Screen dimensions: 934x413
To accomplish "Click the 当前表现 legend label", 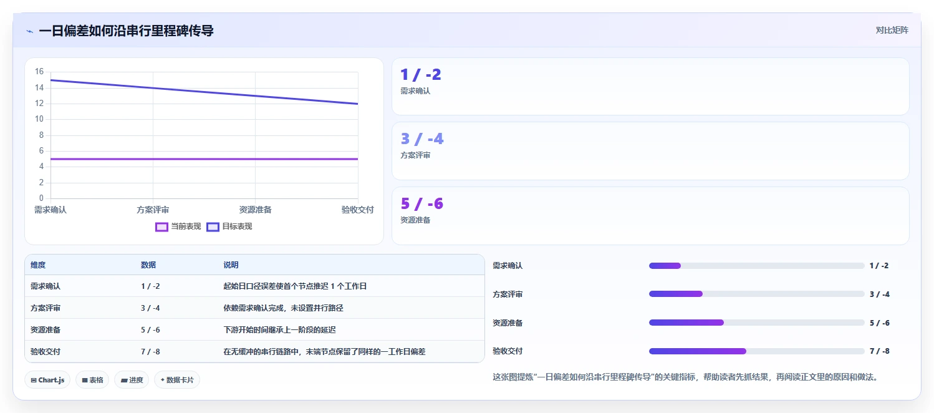I will click(186, 226).
